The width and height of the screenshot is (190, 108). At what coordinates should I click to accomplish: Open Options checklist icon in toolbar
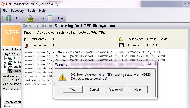pyautogui.click(x=50, y=18)
